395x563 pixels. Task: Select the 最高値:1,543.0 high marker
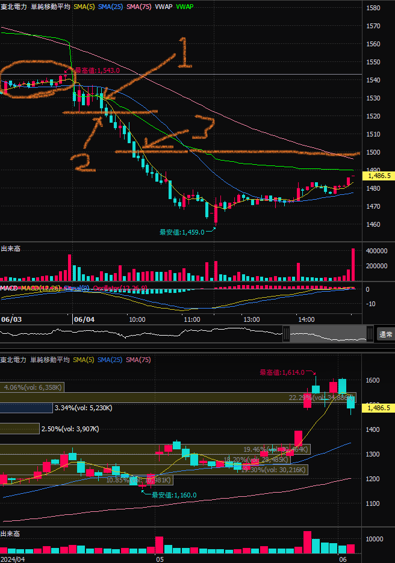tap(97, 70)
